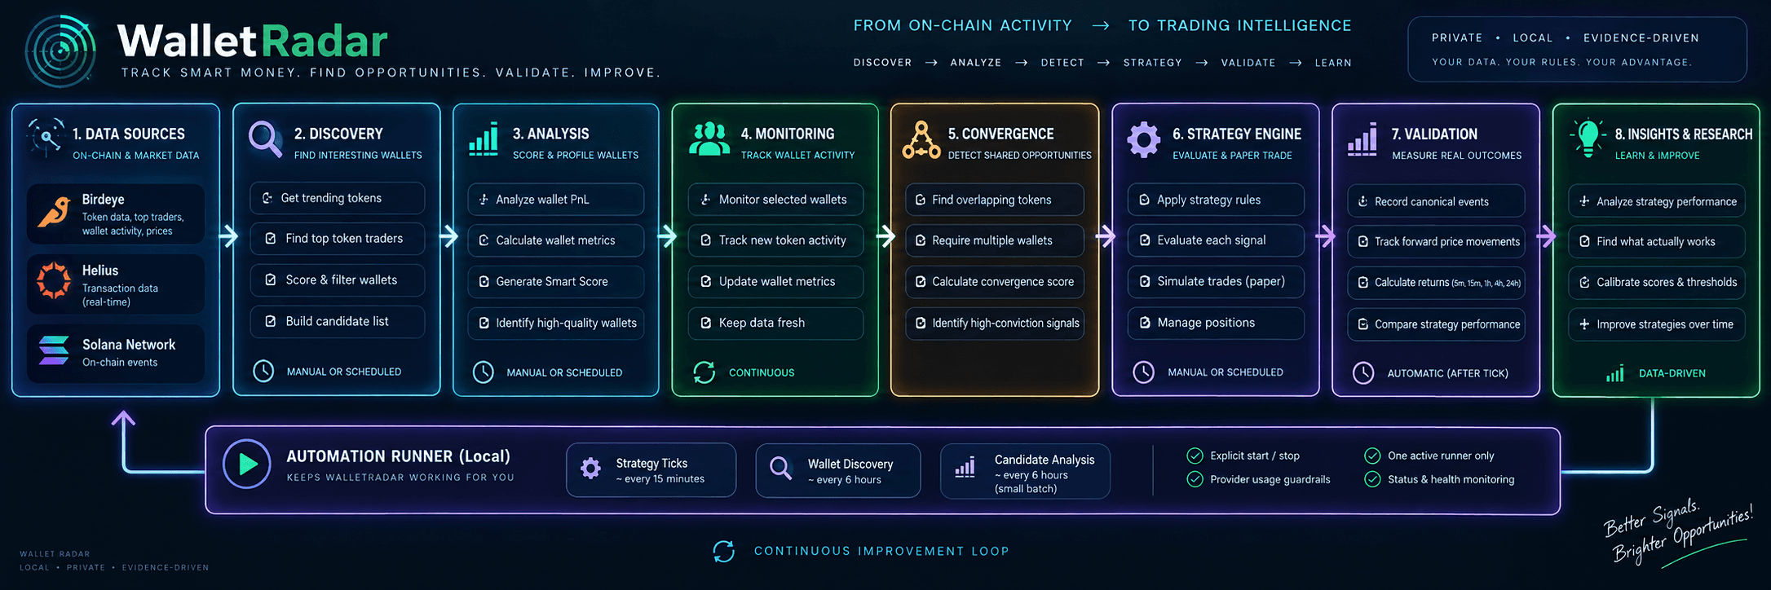This screenshot has height=590, width=1771.
Task: Click the Calibrate scores & thresholds text
Action: click(x=1667, y=282)
